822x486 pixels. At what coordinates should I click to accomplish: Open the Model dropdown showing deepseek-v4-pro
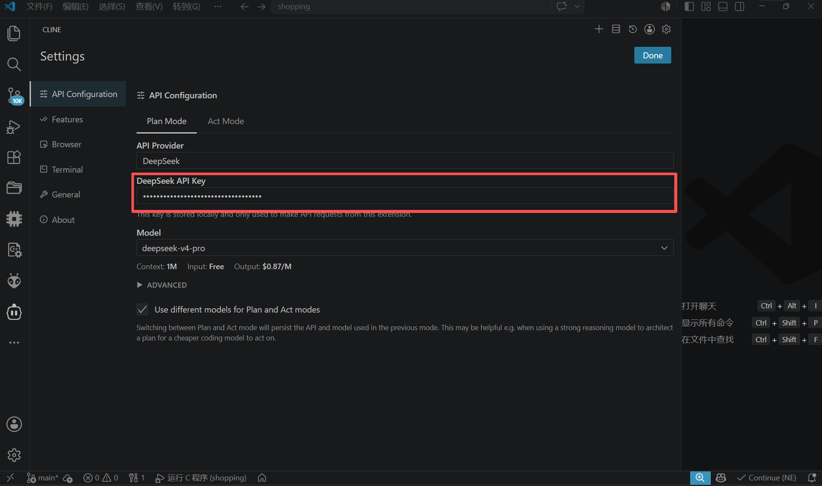tap(405, 248)
